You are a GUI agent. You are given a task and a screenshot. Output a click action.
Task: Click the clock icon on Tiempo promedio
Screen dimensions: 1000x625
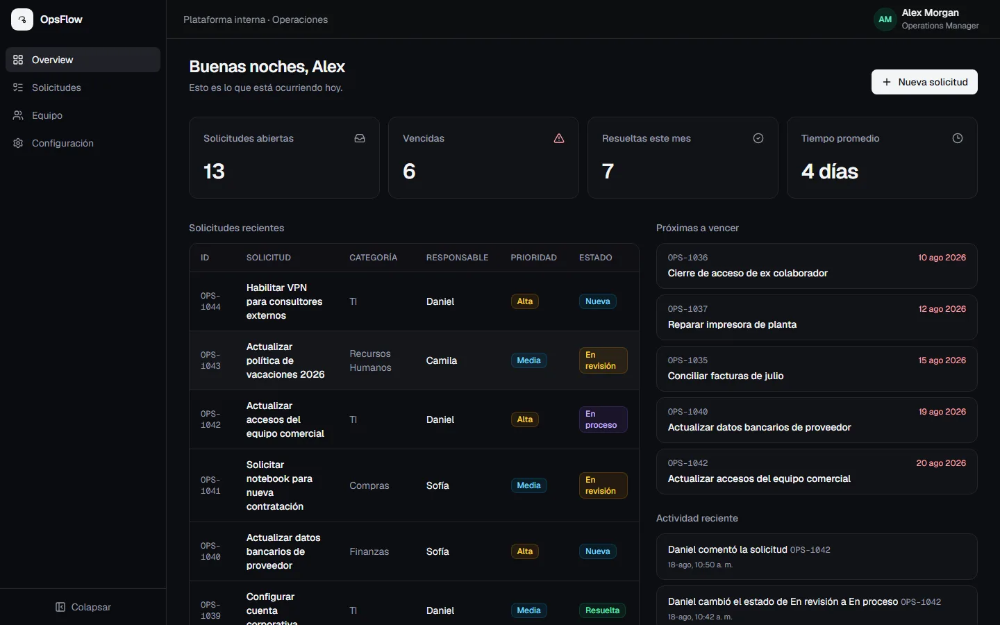coord(958,138)
